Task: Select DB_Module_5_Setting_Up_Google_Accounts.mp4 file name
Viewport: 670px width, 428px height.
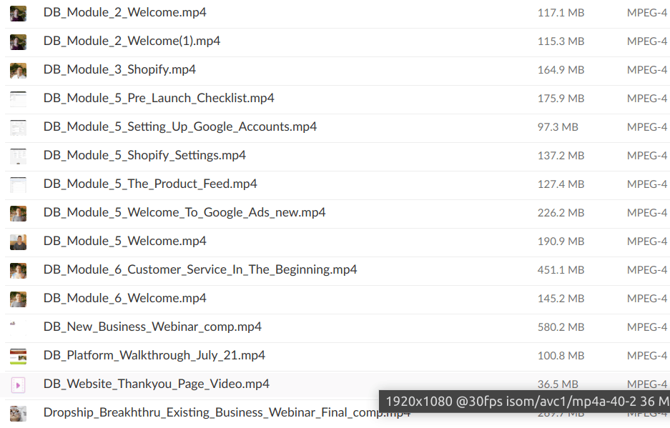Action: (179, 127)
